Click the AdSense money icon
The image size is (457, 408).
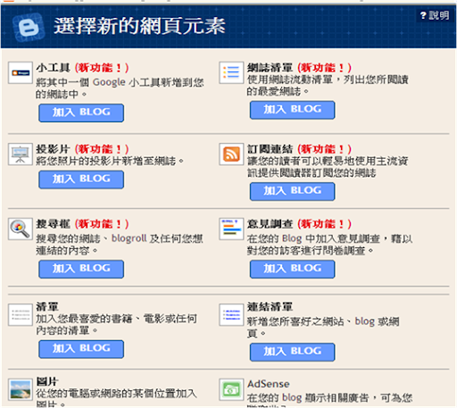click(231, 389)
